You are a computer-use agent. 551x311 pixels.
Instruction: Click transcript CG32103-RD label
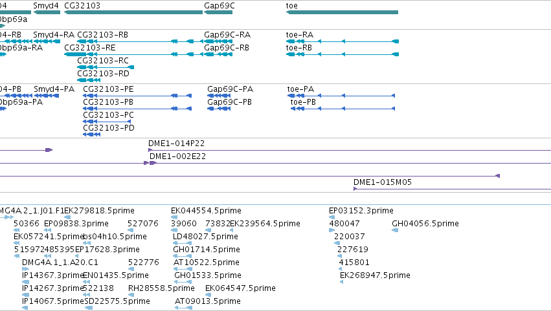tap(104, 74)
